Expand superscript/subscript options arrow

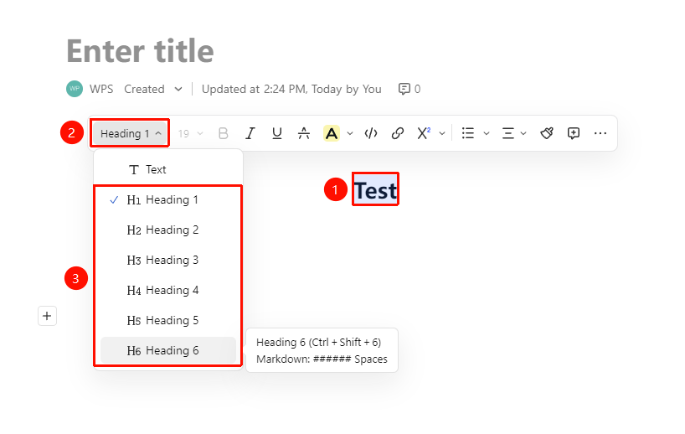click(442, 133)
